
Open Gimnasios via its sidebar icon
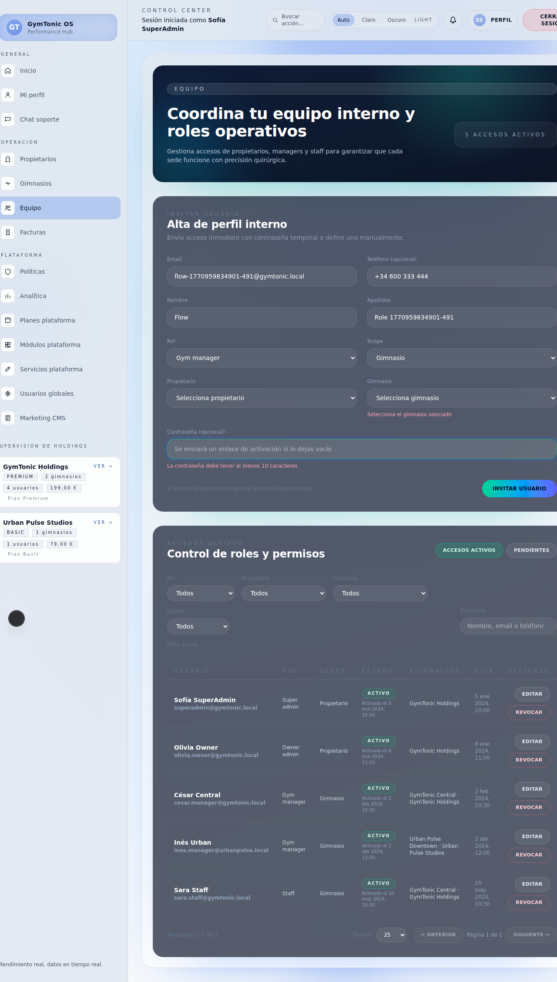(x=8, y=183)
